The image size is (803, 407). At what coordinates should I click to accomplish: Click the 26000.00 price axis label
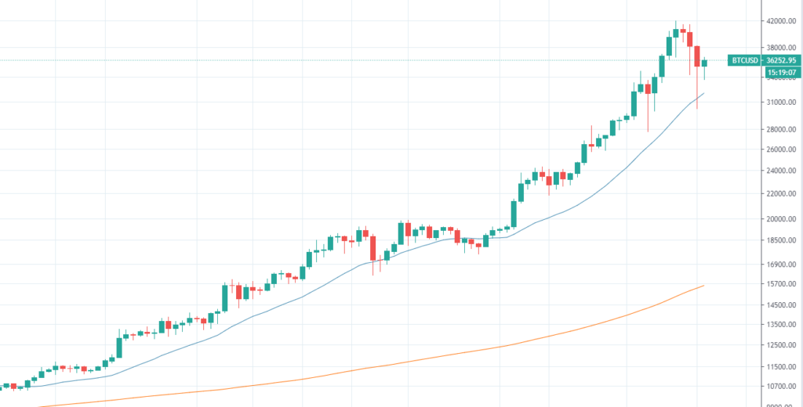pyautogui.click(x=783, y=149)
